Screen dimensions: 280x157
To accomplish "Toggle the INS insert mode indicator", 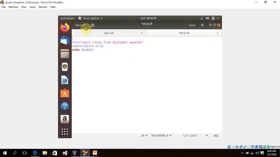I will click(216, 136).
